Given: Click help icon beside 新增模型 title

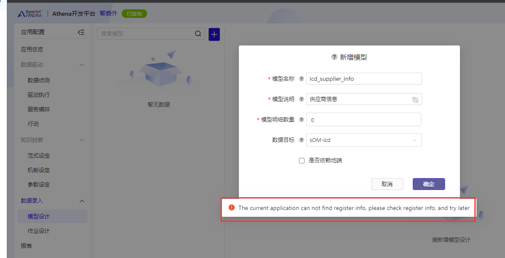Looking at the screenshot, I should [x=334, y=57].
